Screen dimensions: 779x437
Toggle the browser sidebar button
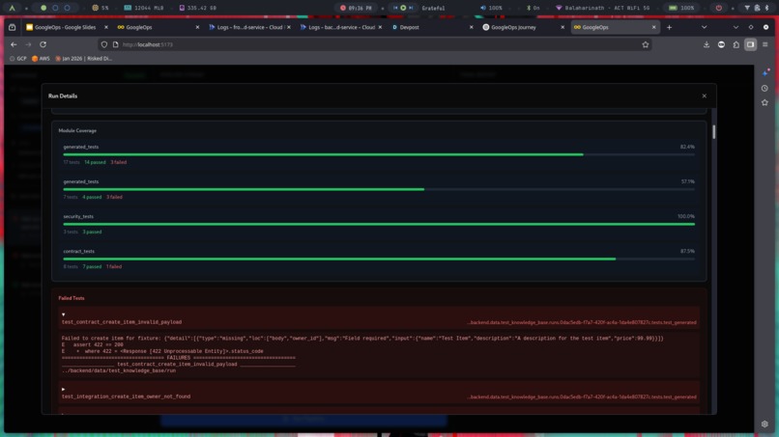750,44
